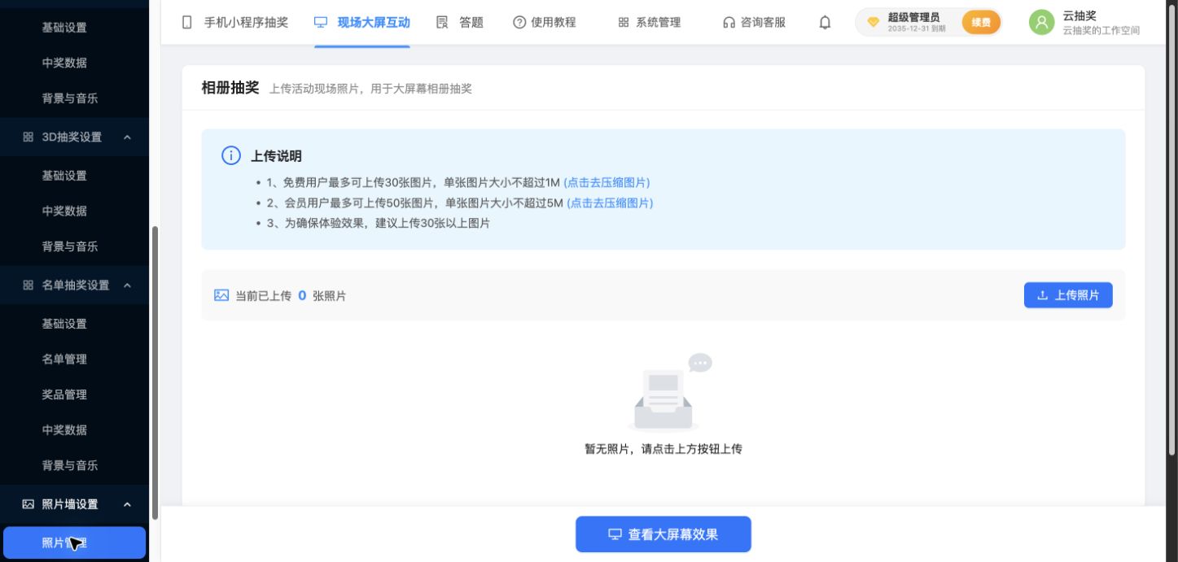Click 查看大屏幕效果 button
Screen dimensions: 1178x562
click(x=663, y=534)
